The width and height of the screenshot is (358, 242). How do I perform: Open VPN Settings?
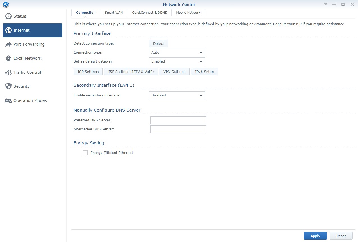coord(174,72)
